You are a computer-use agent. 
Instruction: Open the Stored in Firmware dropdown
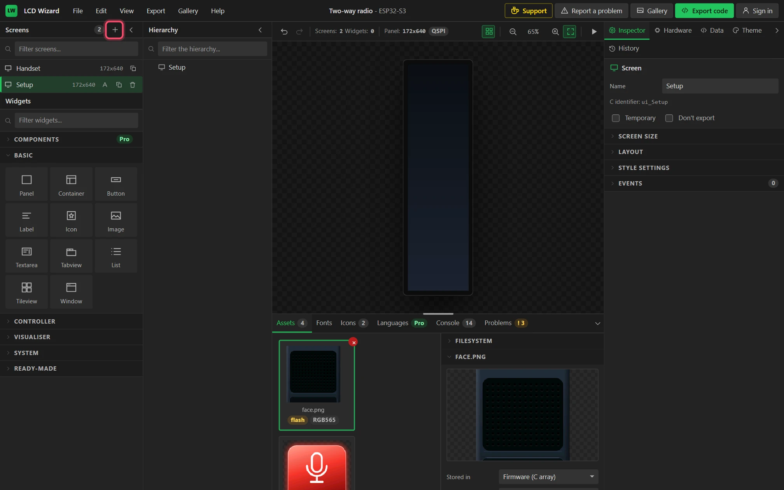pos(548,477)
